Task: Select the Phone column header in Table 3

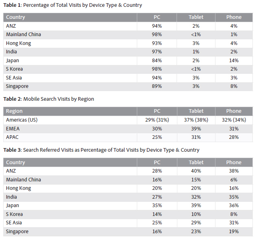Action: pyautogui.click(x=234, y=163)
